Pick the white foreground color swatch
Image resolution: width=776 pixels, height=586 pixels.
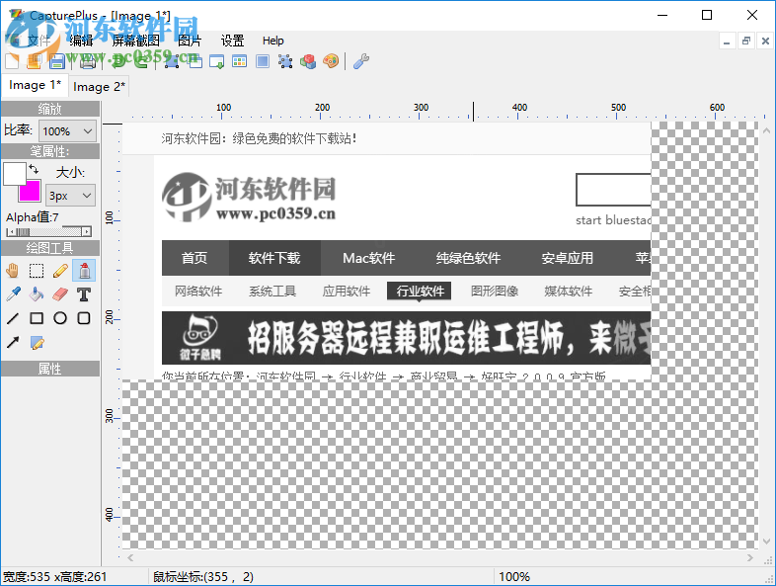coord(15,173)
